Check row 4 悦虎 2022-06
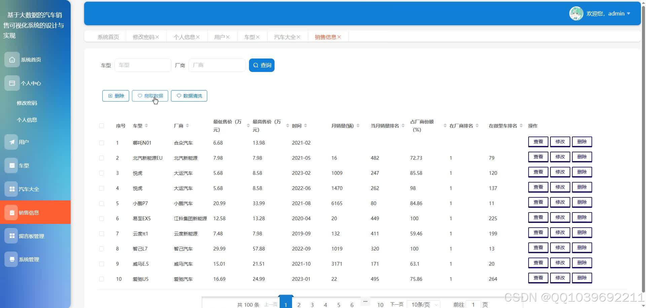The height and width of the screenshot is (308, 646). point(102,188)
